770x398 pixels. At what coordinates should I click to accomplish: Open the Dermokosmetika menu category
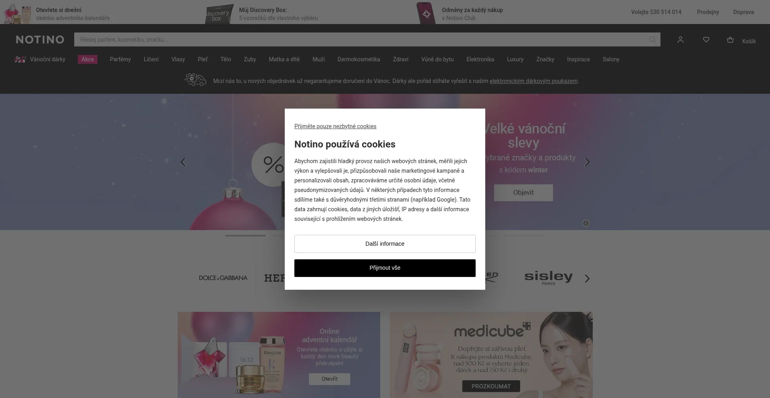coord(359,59)
